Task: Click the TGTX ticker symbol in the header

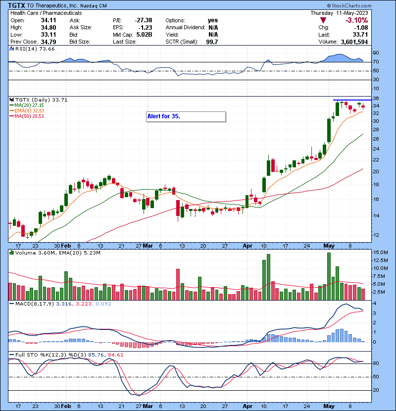Action: 17,5
